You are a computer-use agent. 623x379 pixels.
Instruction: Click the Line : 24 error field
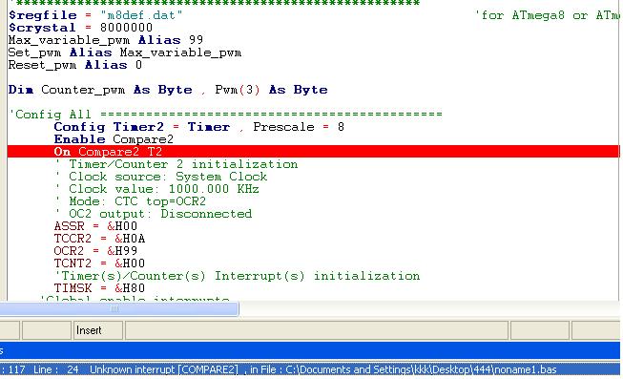coord(56,369)
